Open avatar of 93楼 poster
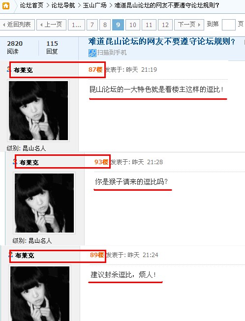245x321 pixels. pos(44,203)
